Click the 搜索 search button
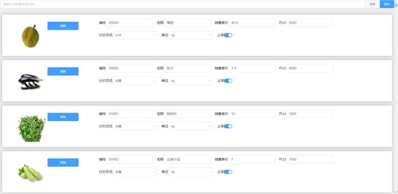 373,4
